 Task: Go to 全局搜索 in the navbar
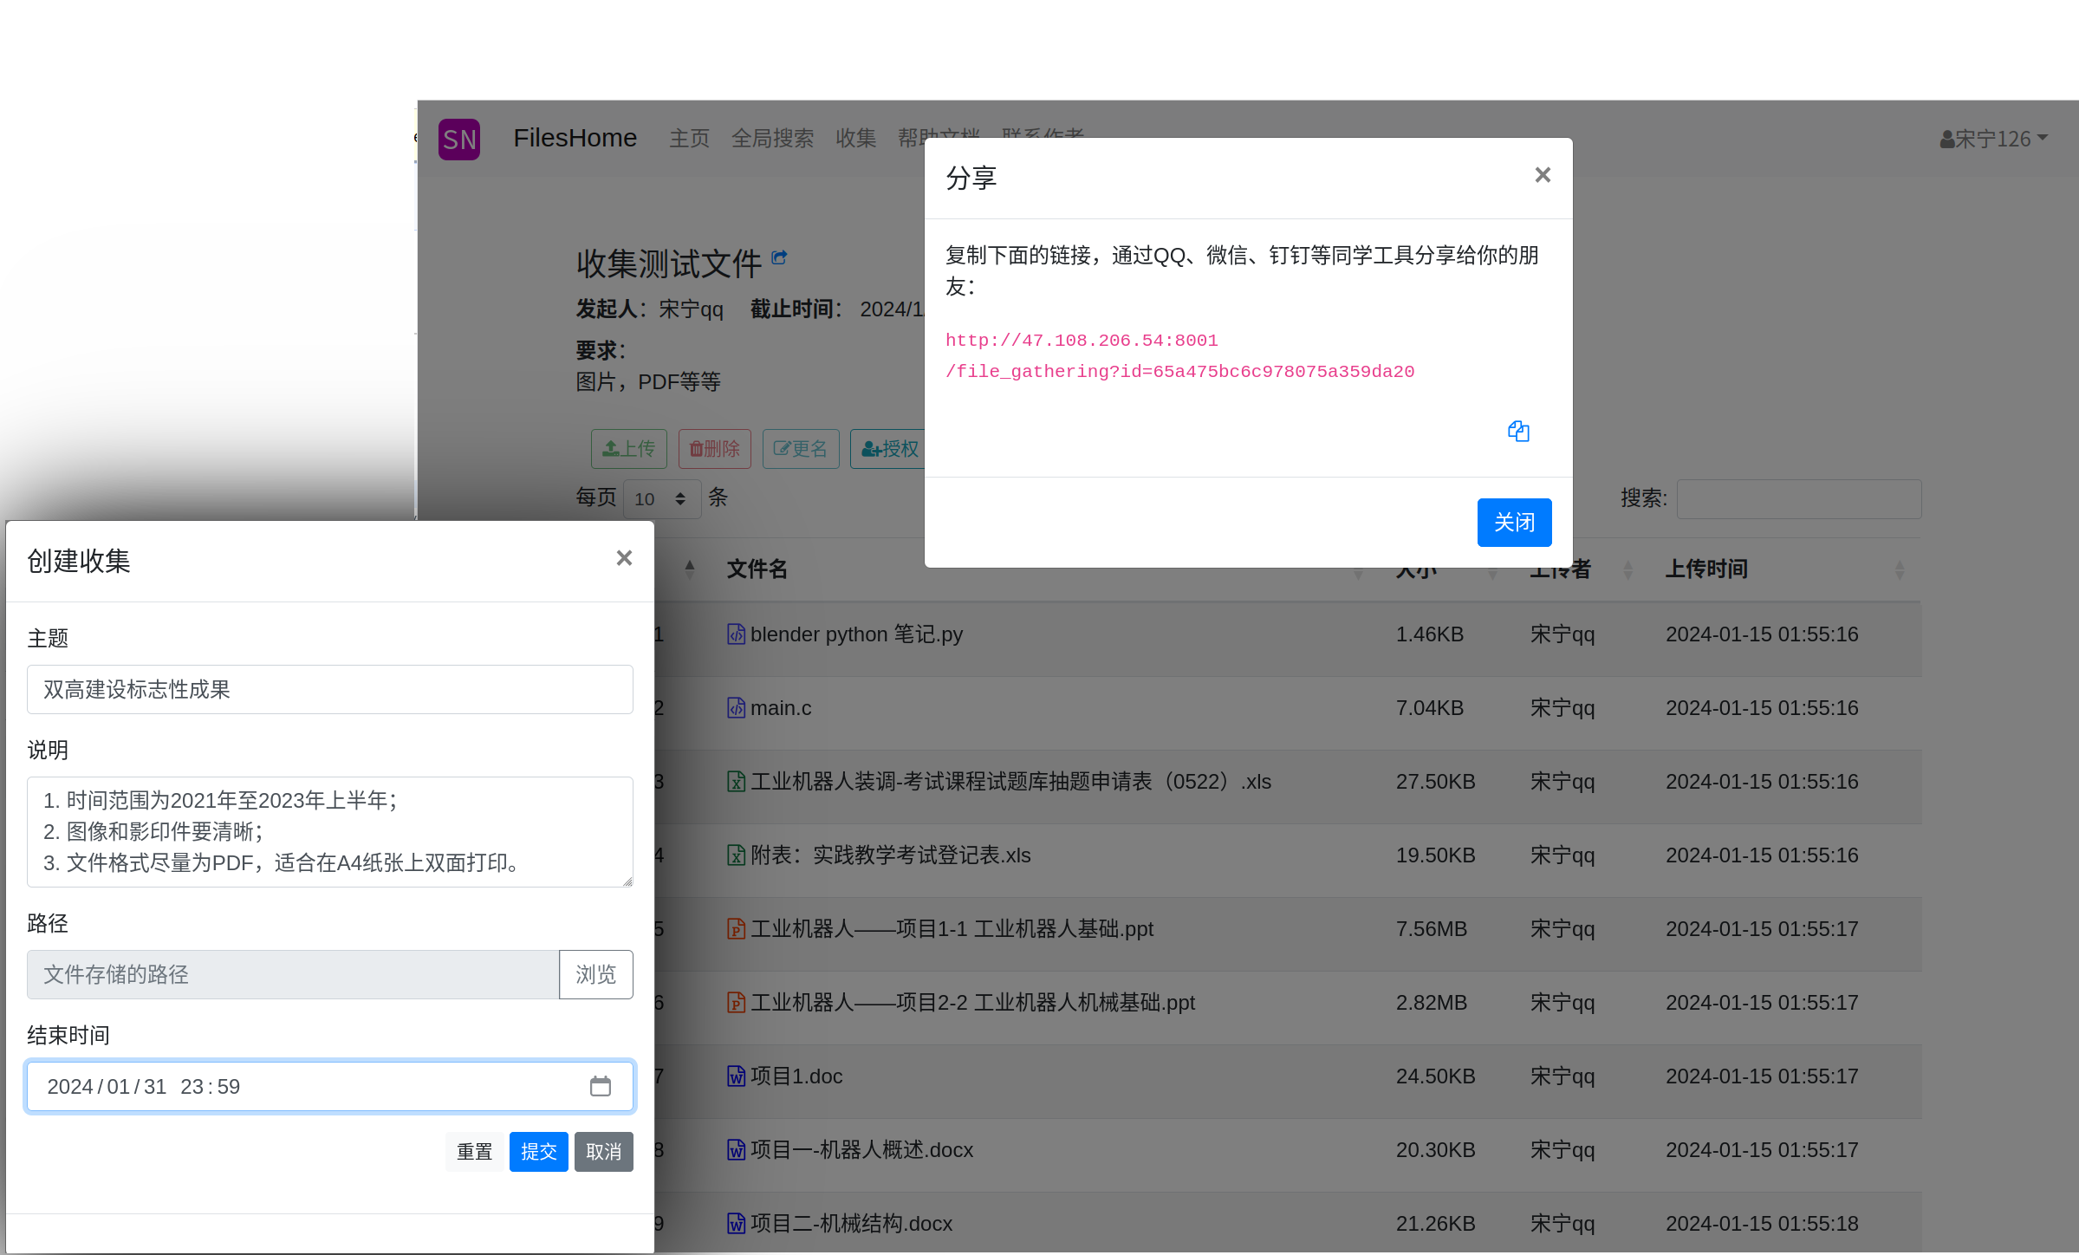click(772, 139)
